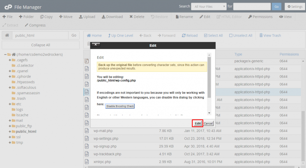Select the .htpasswds folder in tree
Image resolution: width=306 pixels, height=168 pixels.
click(x=25, y=82)
